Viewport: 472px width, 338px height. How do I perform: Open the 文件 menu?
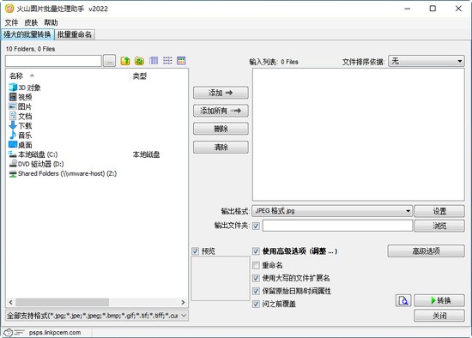[11, 22]
